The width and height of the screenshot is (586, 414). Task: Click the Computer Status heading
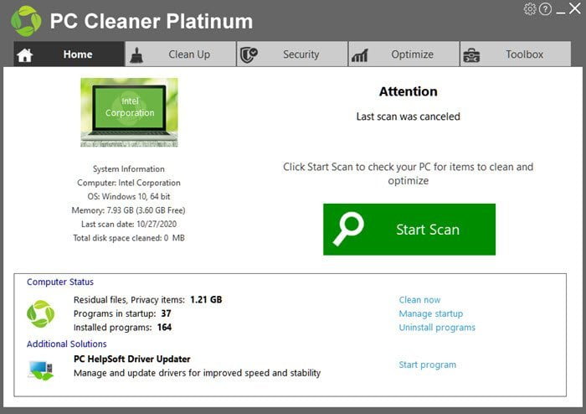click(x=60, y=282)
